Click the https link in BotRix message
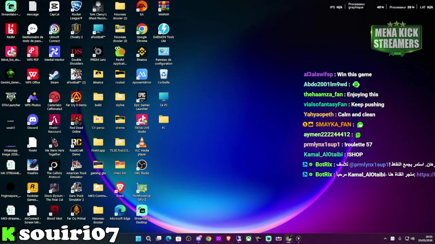The width and height of the screenshot is (435, 244). pyautogui.click(x=426, y=175)
